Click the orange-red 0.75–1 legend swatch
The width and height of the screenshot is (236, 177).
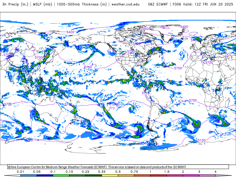(142, 176)
